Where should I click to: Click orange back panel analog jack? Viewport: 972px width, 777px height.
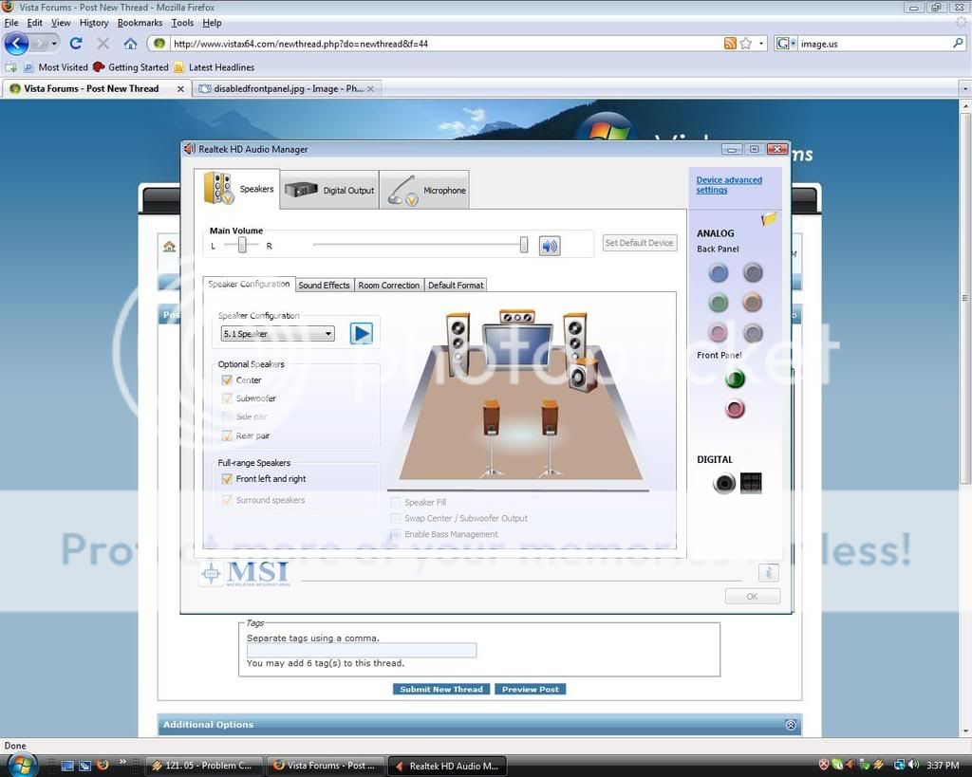(753, 303)
